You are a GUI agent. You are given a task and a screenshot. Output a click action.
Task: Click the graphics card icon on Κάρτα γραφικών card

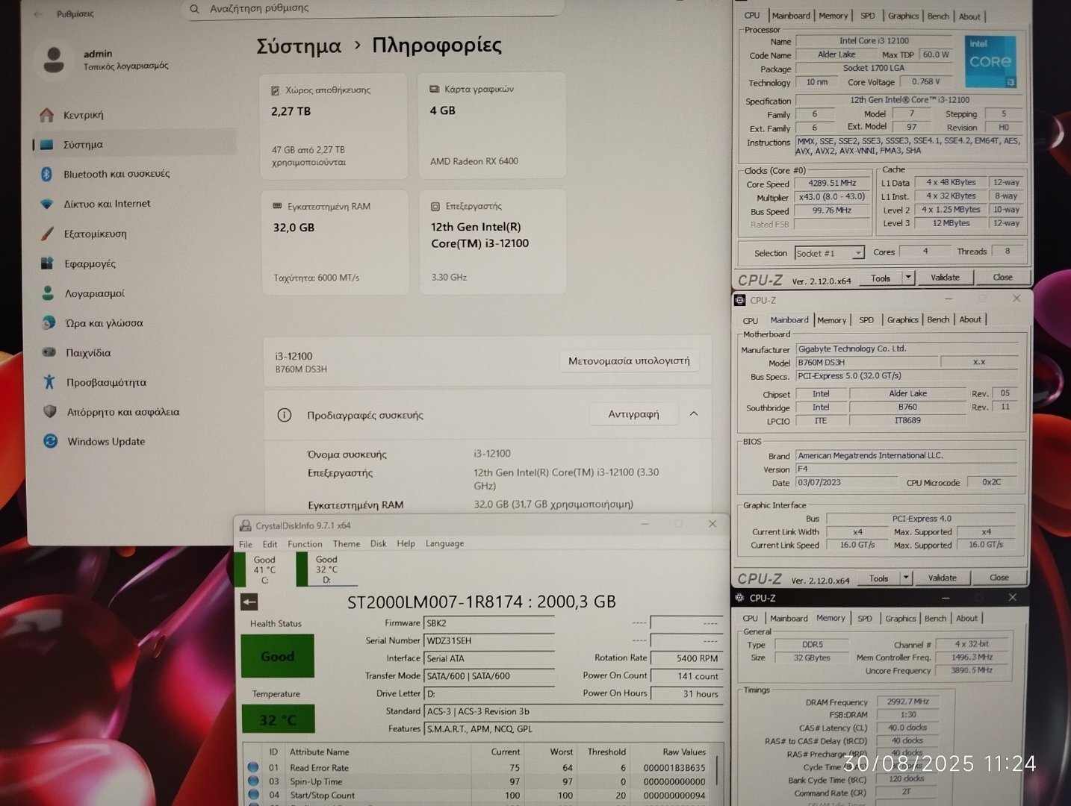[x=434, y=89]
